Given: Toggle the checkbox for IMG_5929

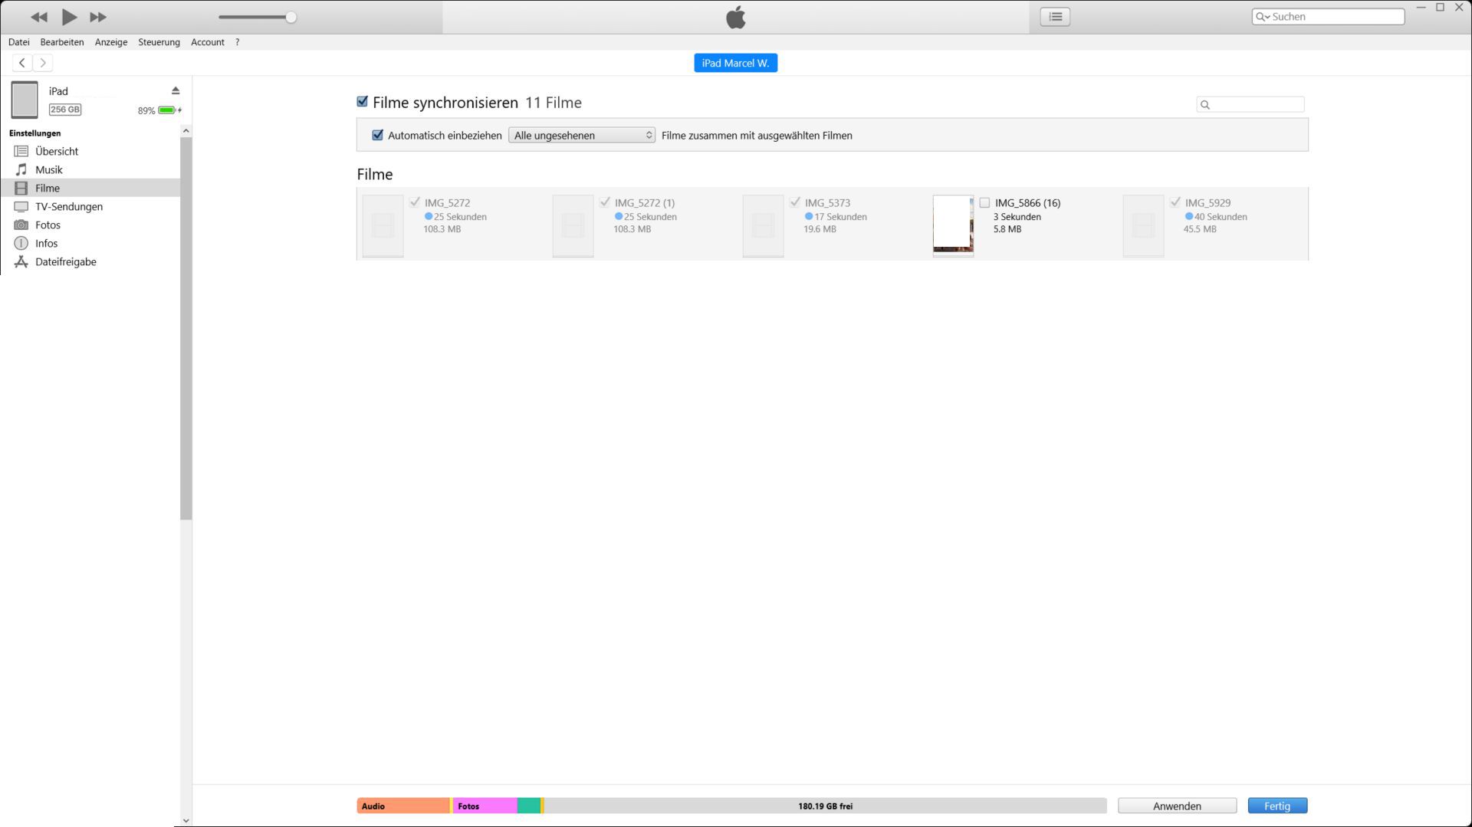Looking at the screenshot, I should point(1175,202).
